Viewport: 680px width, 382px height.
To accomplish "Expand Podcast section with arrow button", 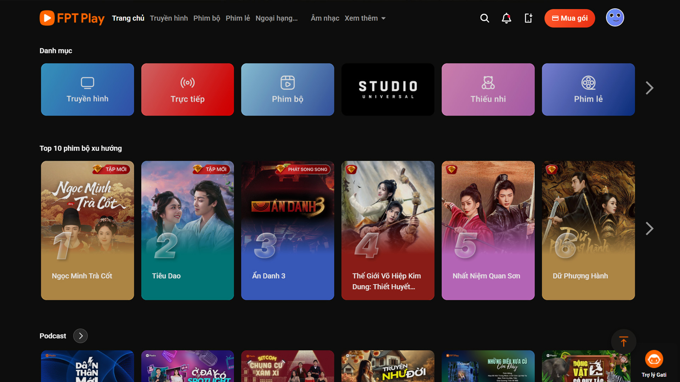I will click(80, 336).
